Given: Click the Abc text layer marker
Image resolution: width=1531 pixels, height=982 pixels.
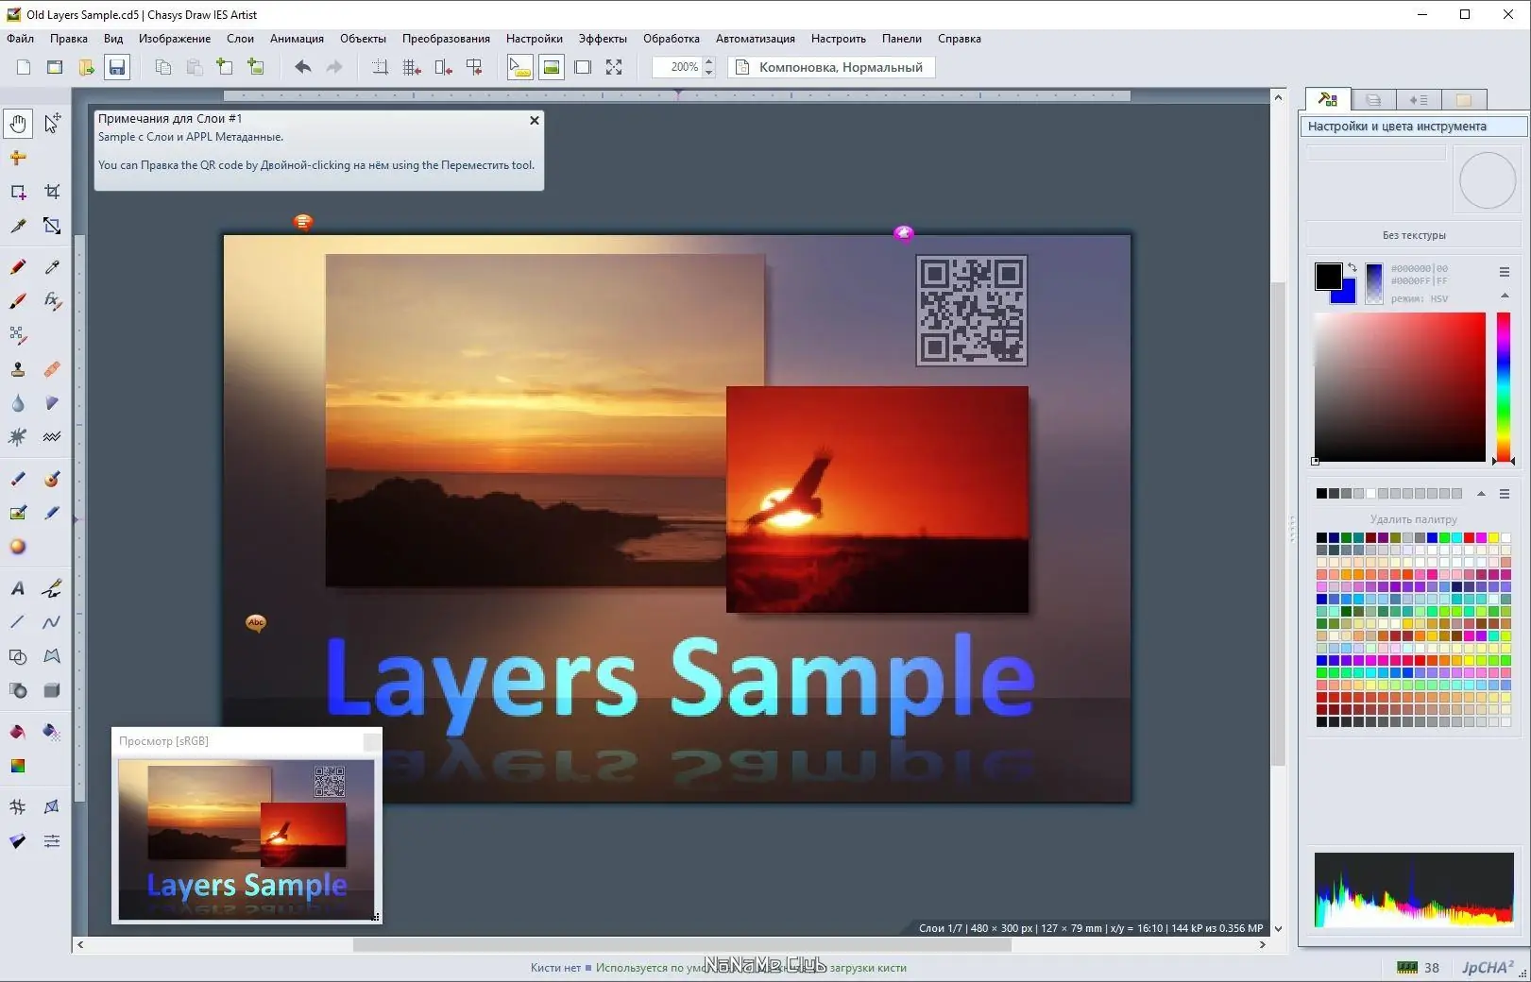Looking at the screenshot, I should click(x=256, y=622).
